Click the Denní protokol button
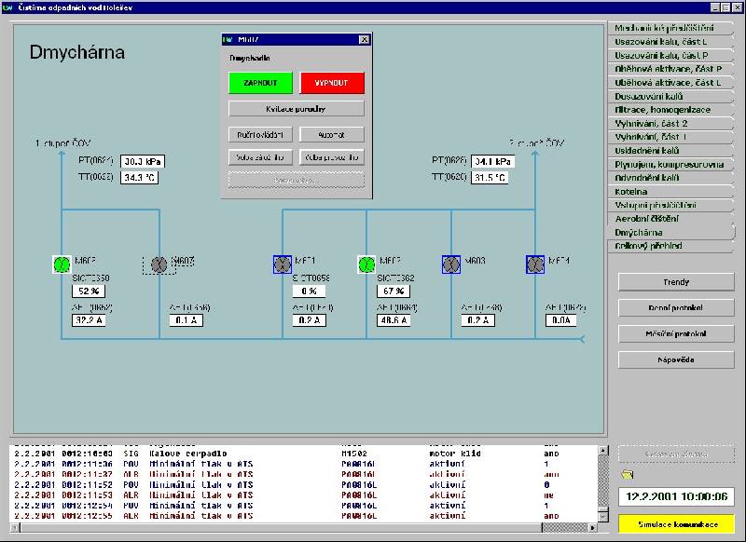 coord(676,308)
